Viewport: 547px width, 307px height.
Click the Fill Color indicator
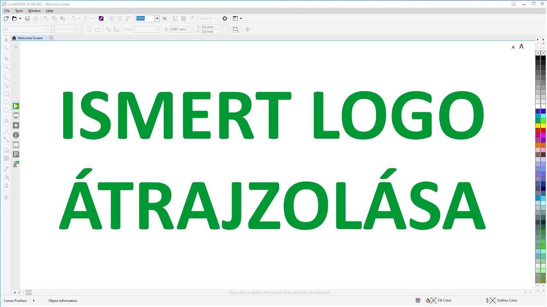(438, 300)
